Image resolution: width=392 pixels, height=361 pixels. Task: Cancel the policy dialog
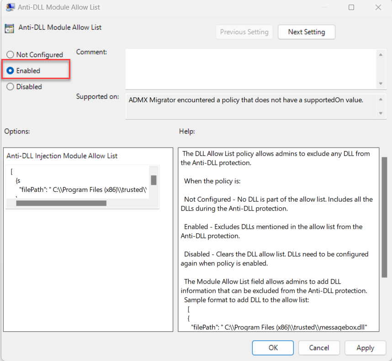[319, 347]
